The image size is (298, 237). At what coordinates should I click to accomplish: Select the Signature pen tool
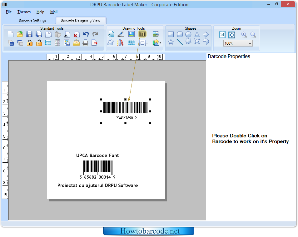click(x=121, y=34)
